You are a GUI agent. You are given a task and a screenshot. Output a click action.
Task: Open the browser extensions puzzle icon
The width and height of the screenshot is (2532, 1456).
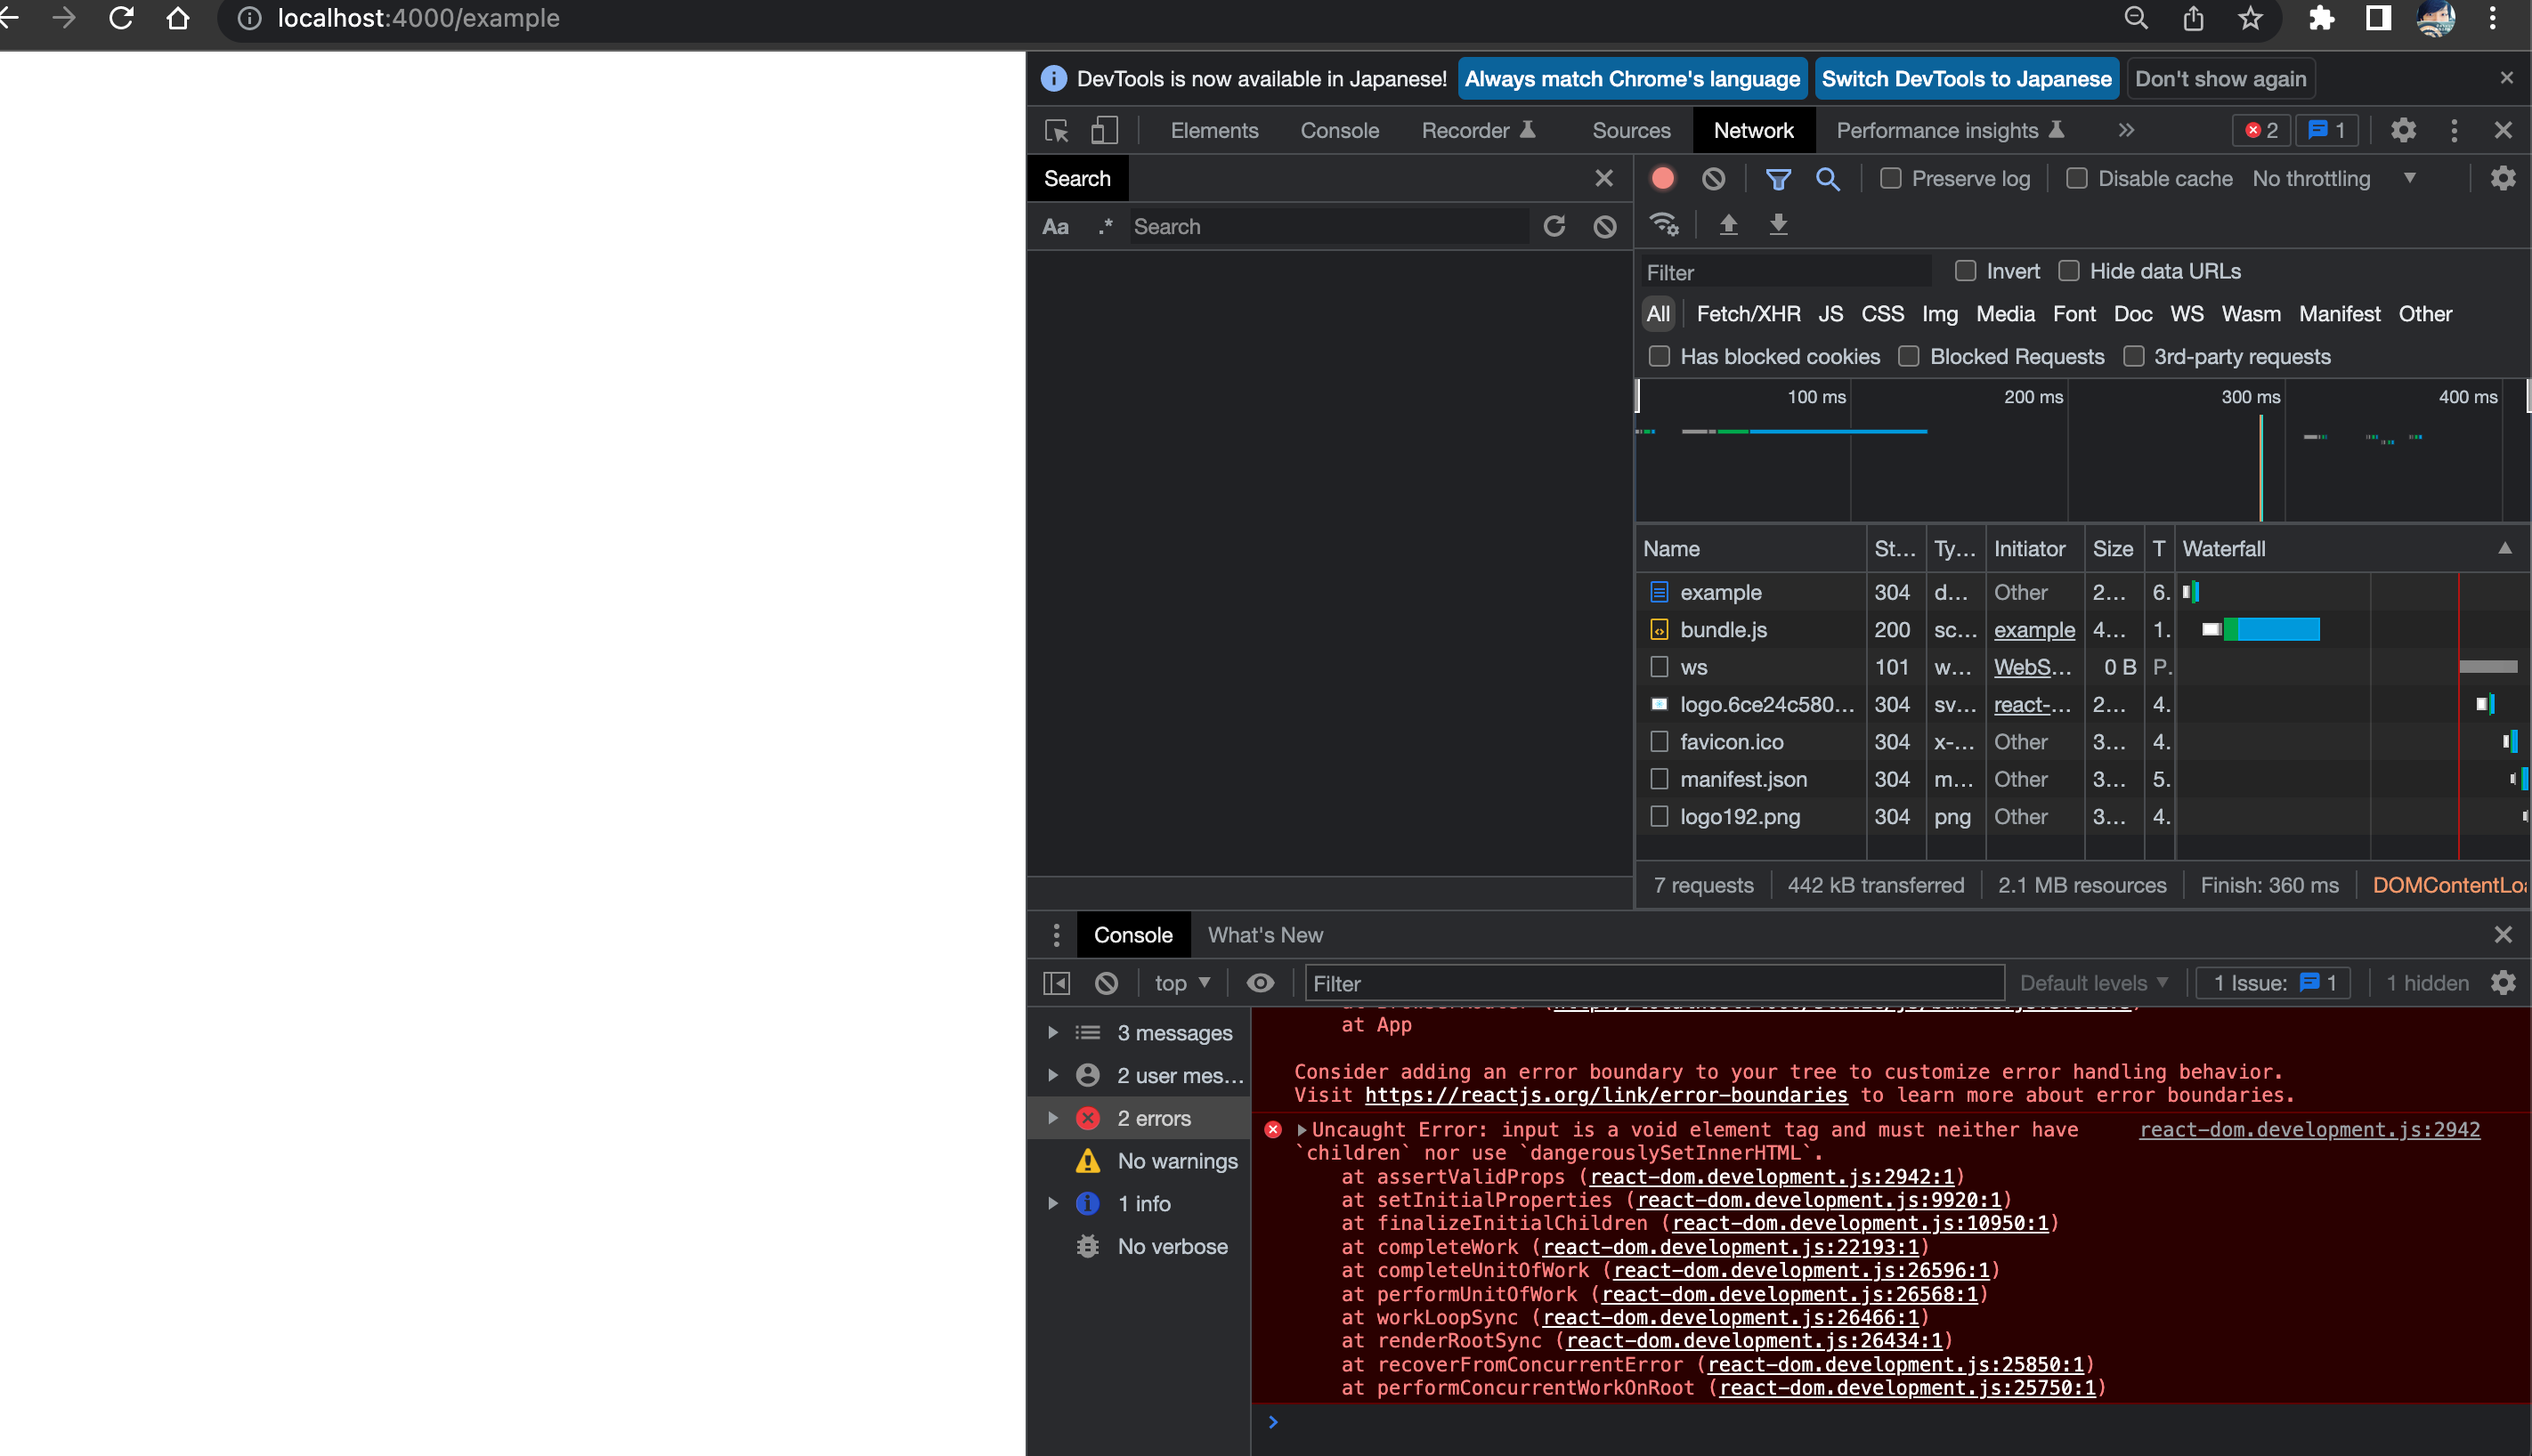(x=2321, y=18)
